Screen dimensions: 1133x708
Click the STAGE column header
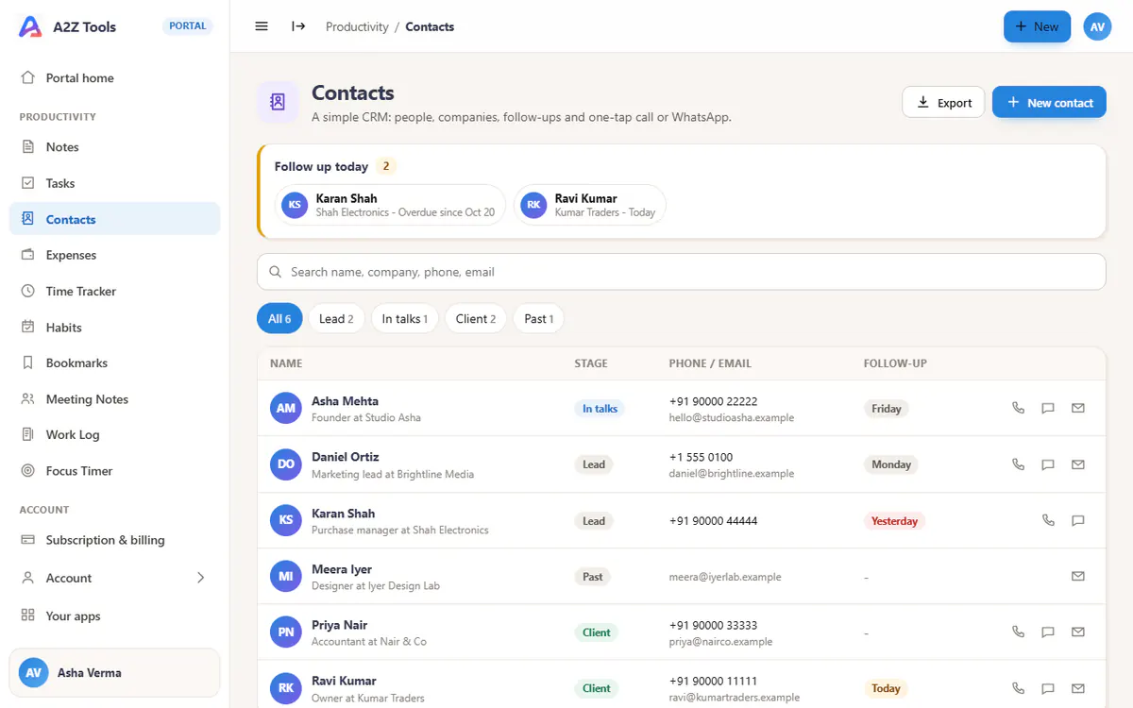pyautogui.click(x=591, y=363)
